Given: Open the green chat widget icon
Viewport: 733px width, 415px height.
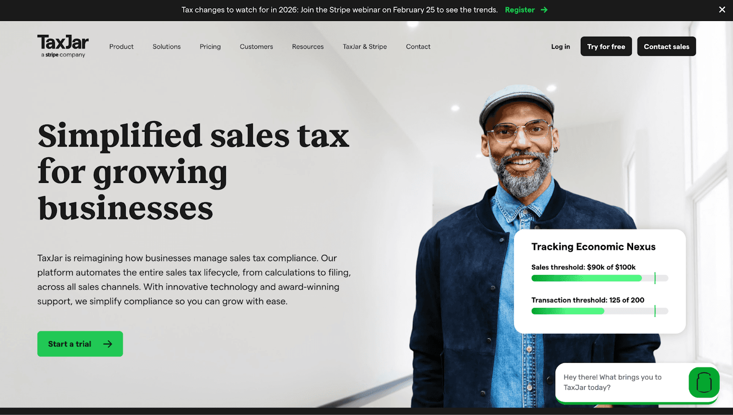Looking at the screenshot, I should (704, 382).
